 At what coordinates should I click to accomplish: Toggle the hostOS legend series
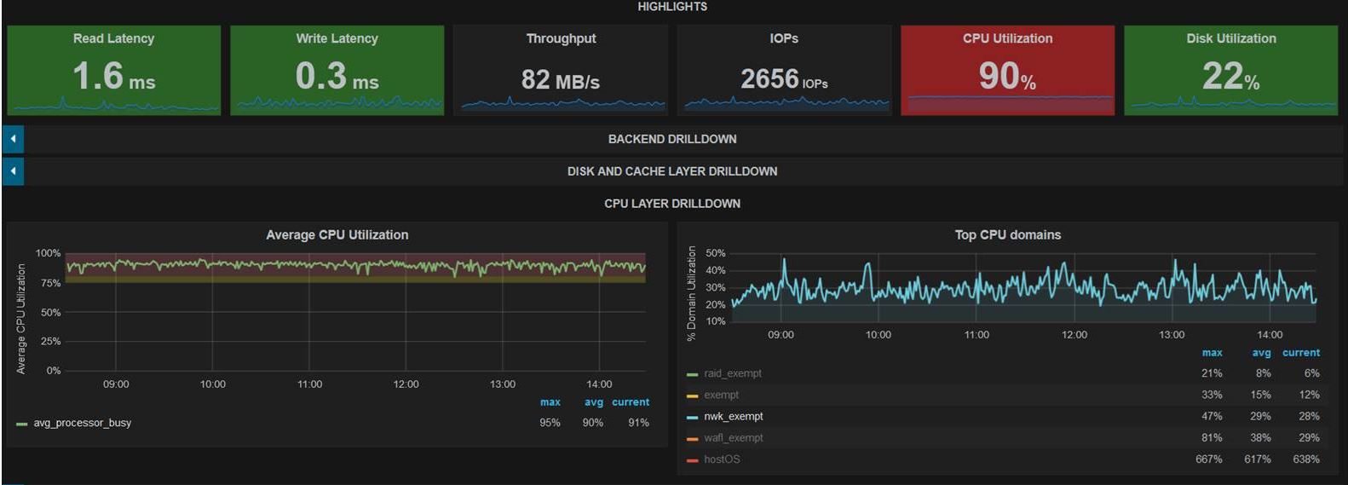click(722, 459)
